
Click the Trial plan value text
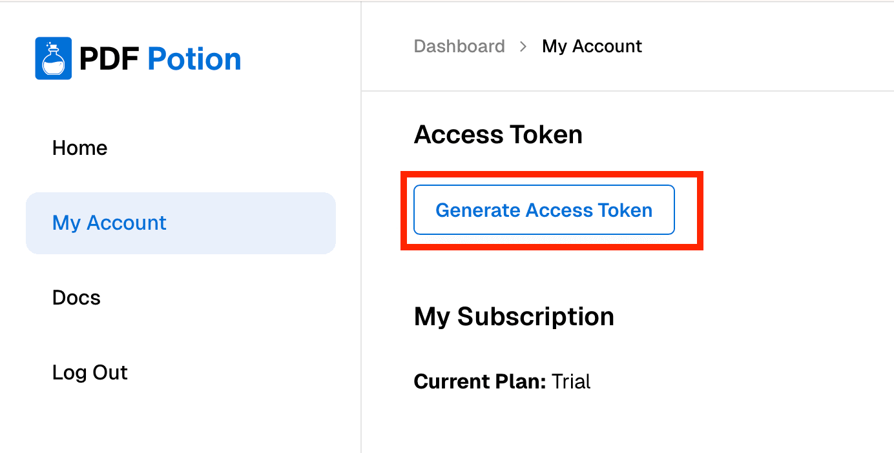(571, 381)
